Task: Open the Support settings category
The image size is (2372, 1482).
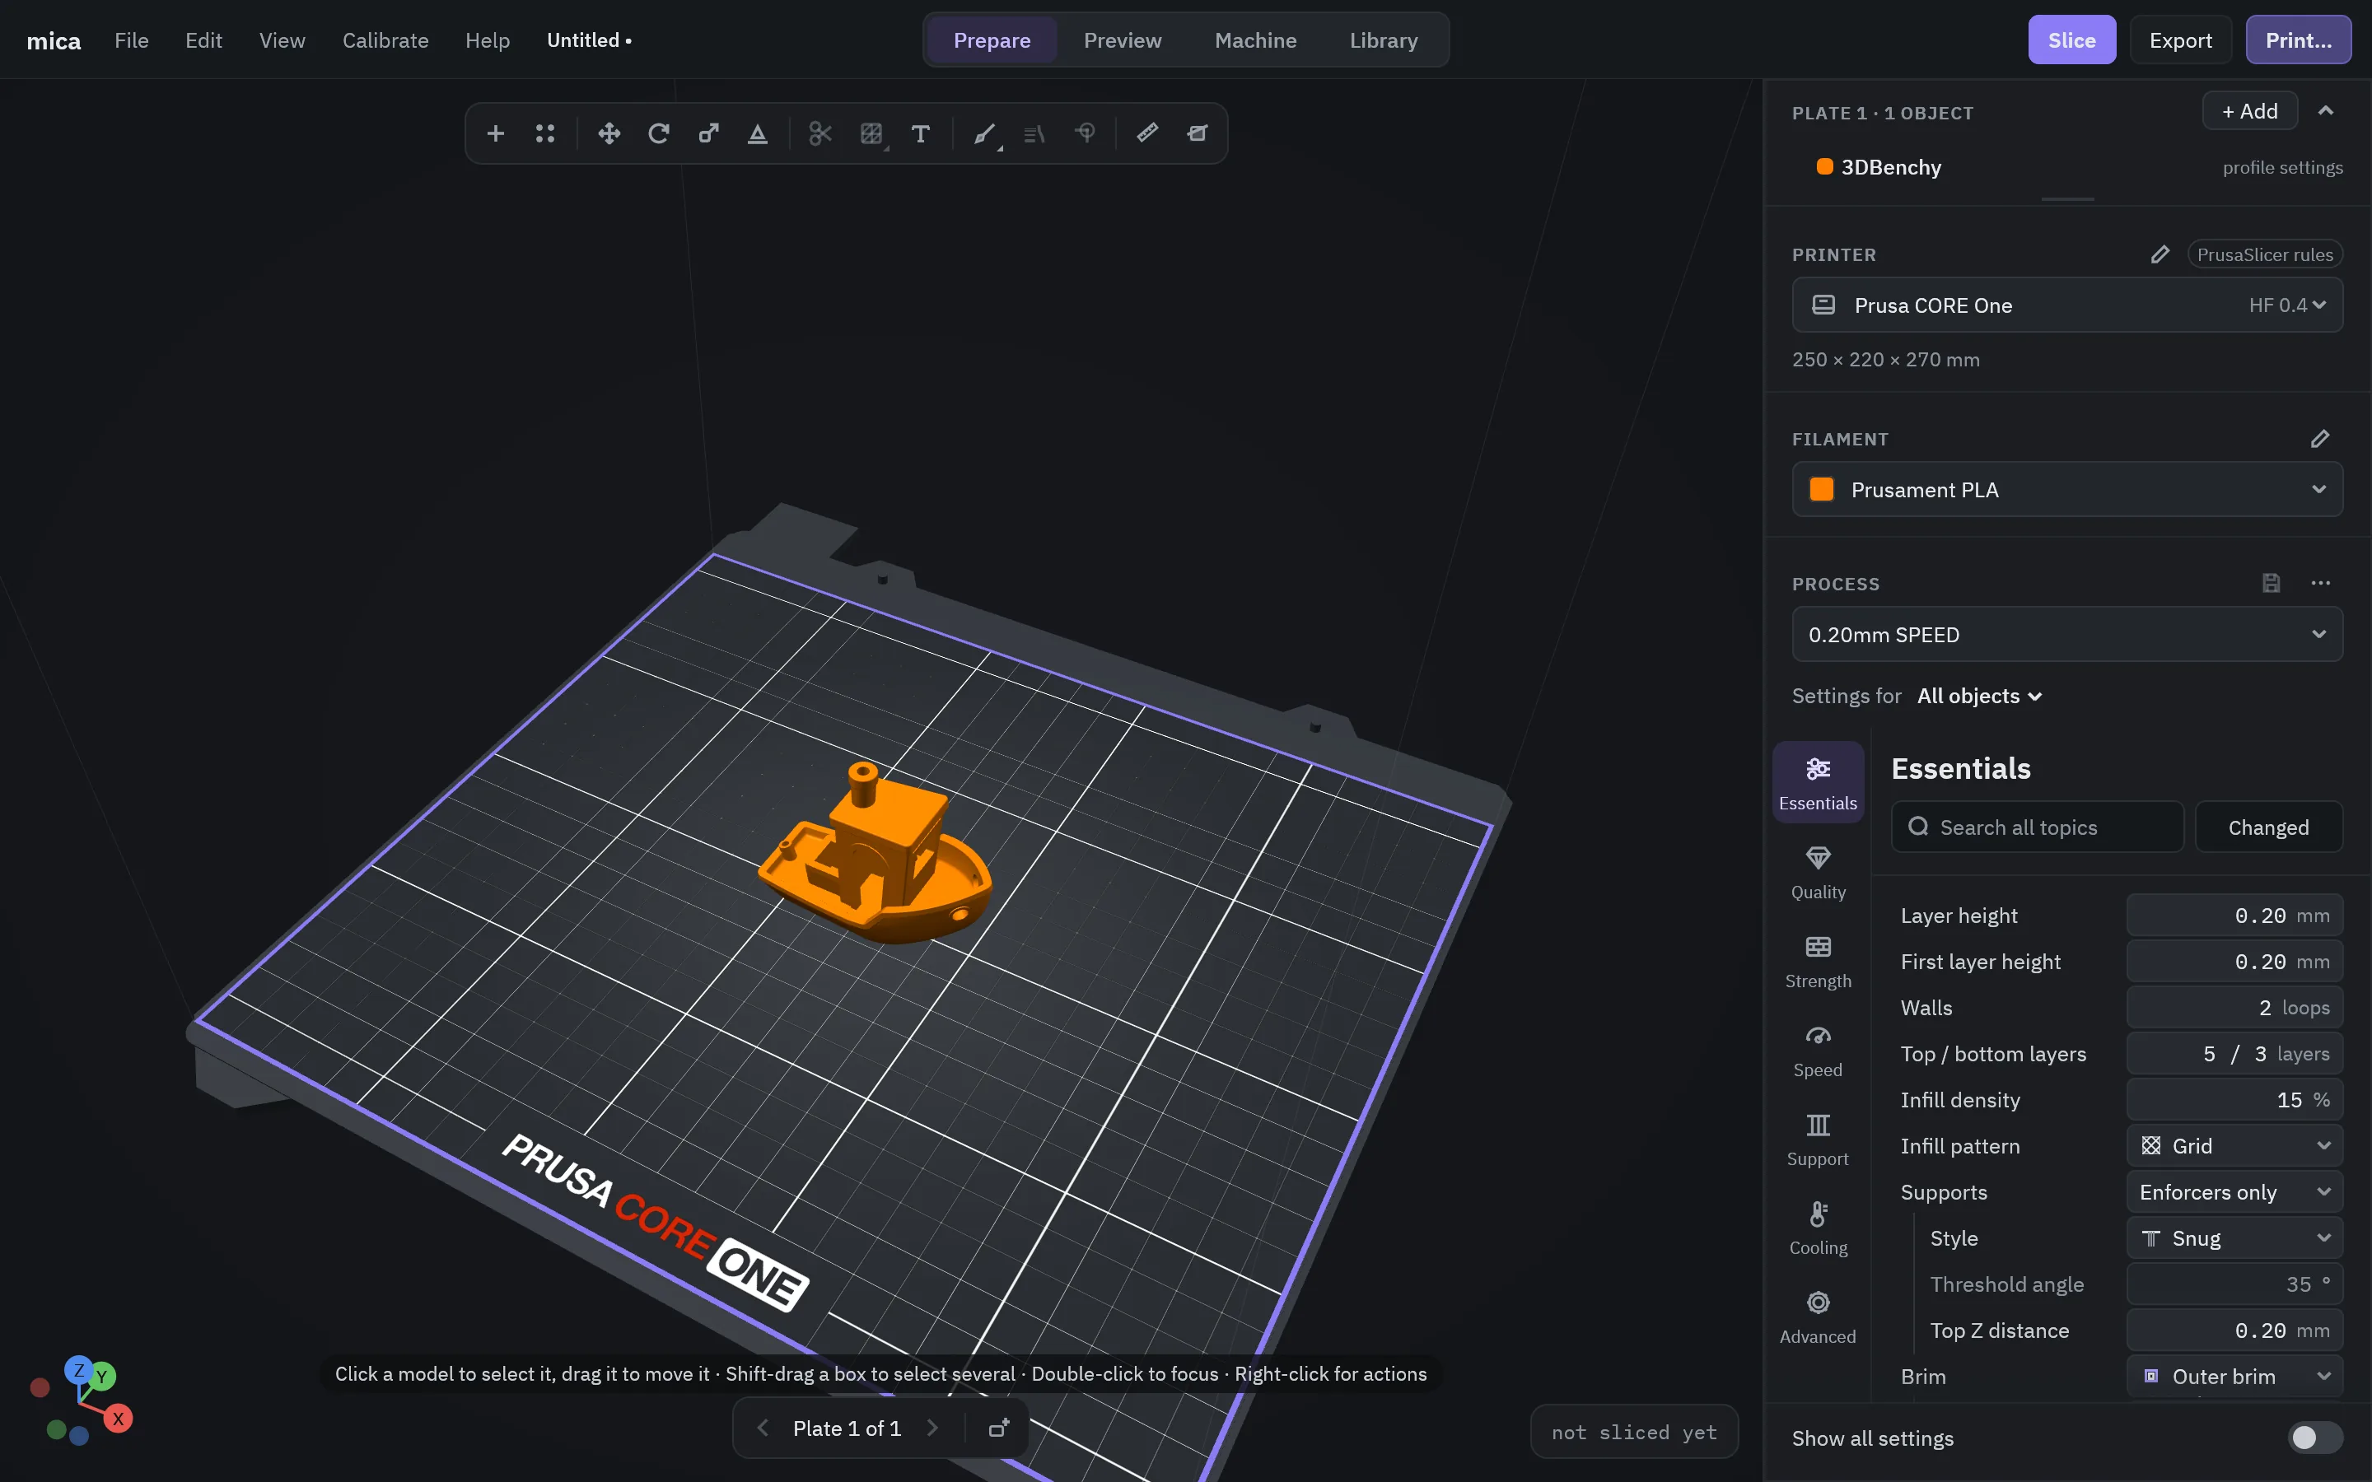Action: (x=1817, y=1139)
